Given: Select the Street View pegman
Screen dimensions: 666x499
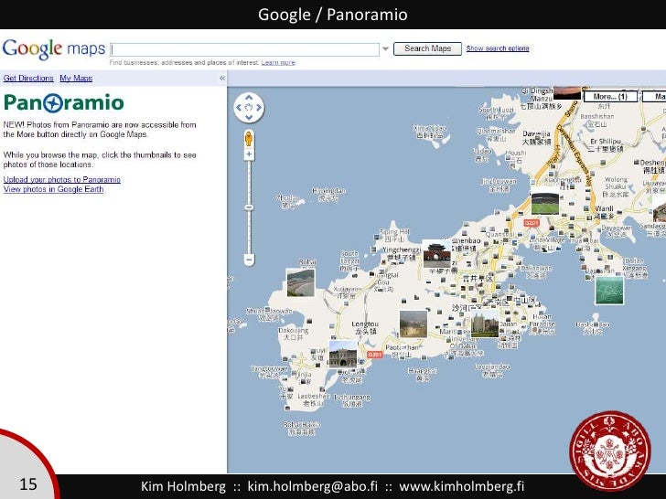Looking at the screenshot, I should pos(249,139).
